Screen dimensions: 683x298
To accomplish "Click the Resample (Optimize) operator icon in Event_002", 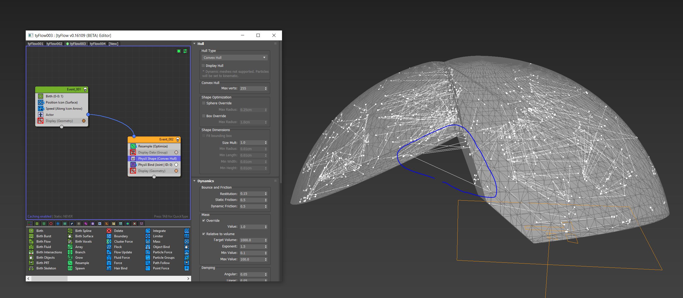I will [133, 146].
